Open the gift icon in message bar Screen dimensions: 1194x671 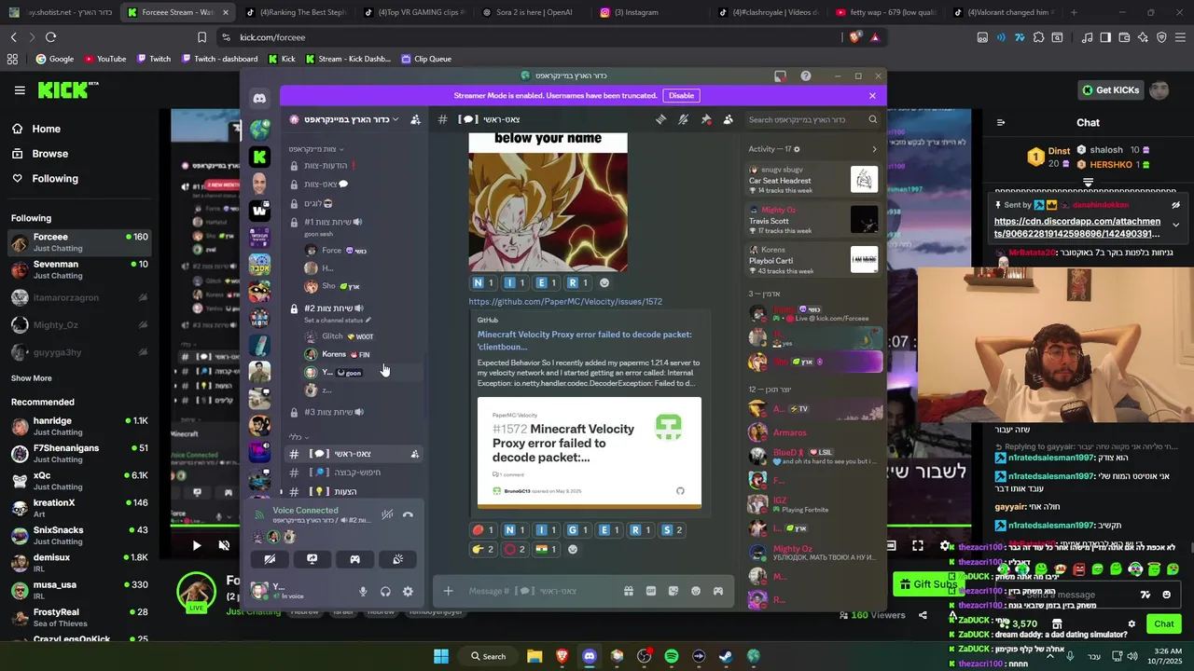[x=629, y=591]
